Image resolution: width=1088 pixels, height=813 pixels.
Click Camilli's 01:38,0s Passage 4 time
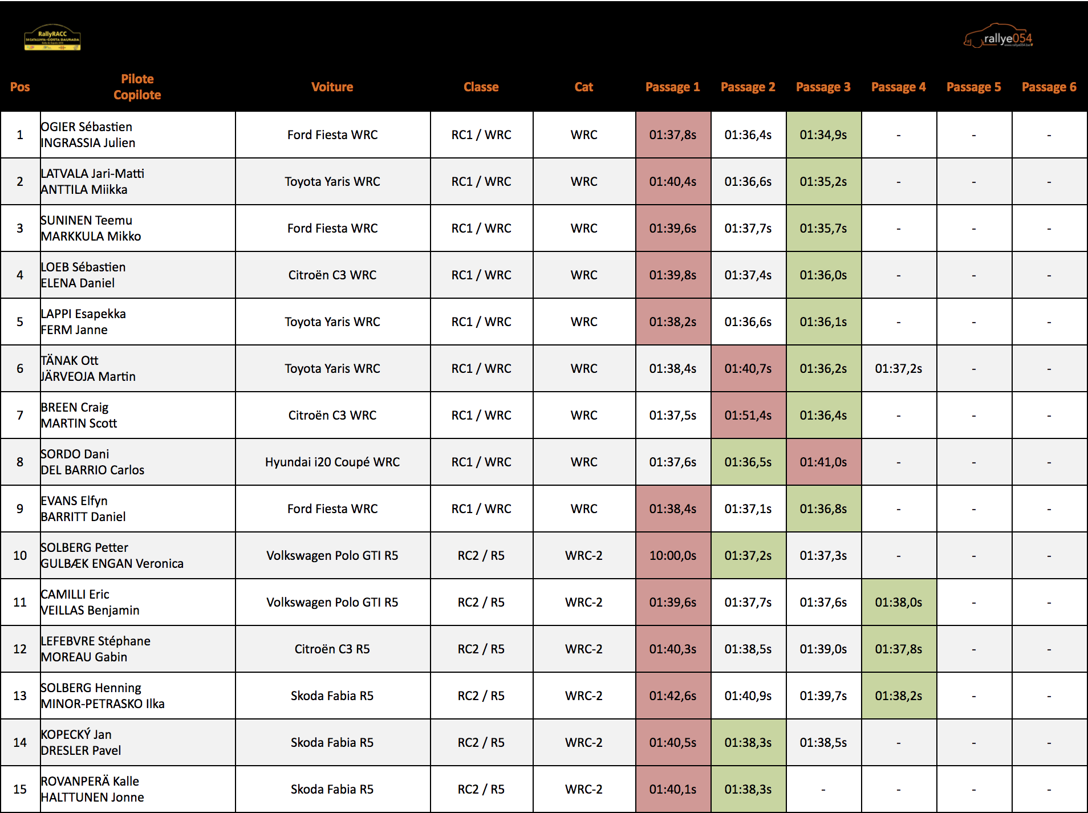pyautogui.click(x=899, y=603)
